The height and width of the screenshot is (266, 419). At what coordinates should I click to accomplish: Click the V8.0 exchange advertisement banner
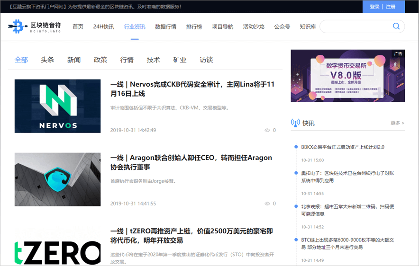(347, 76)
